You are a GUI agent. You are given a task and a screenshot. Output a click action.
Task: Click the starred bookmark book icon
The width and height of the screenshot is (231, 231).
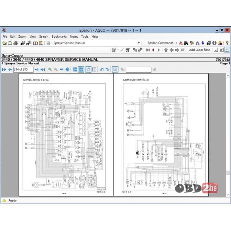[x=41, y=43]
